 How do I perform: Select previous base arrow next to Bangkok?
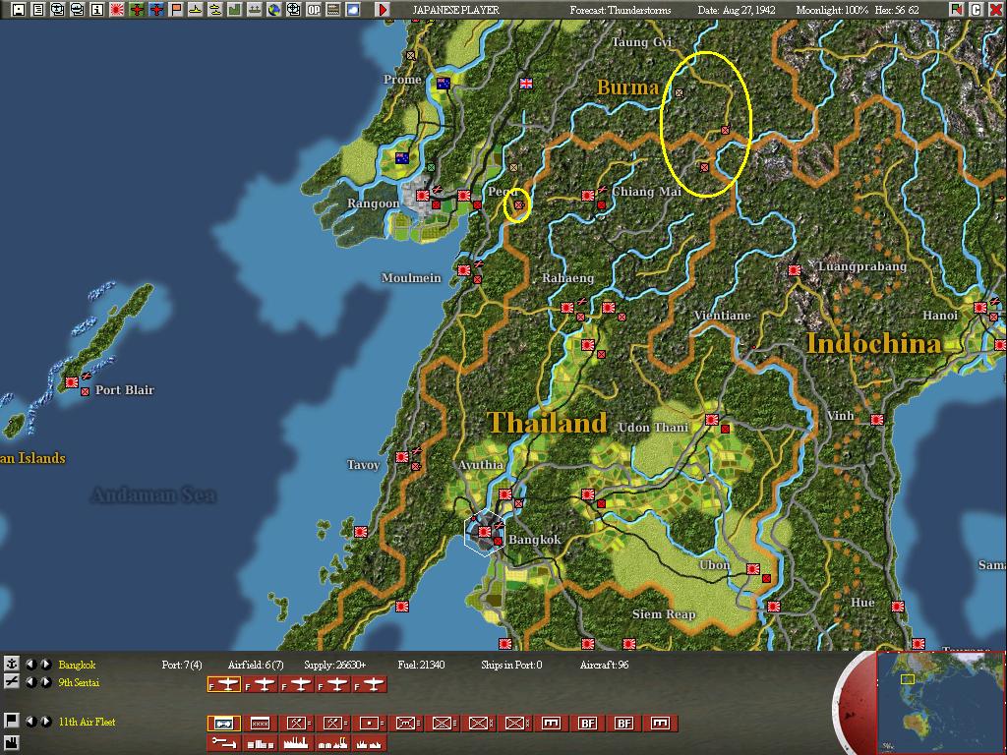pyautogui.click(x=31, y=665)
